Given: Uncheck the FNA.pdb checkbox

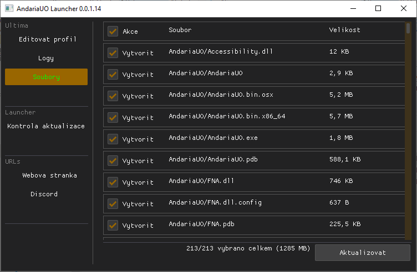Looking at the screenshot, I should tap(113, 225).
